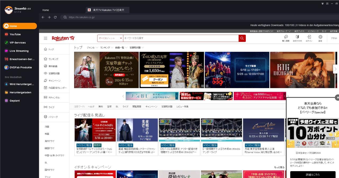The height and width of the screenshot is (178, 339).
Task: Open the すべてのジャンル genre dropdown
Action: 110,38
